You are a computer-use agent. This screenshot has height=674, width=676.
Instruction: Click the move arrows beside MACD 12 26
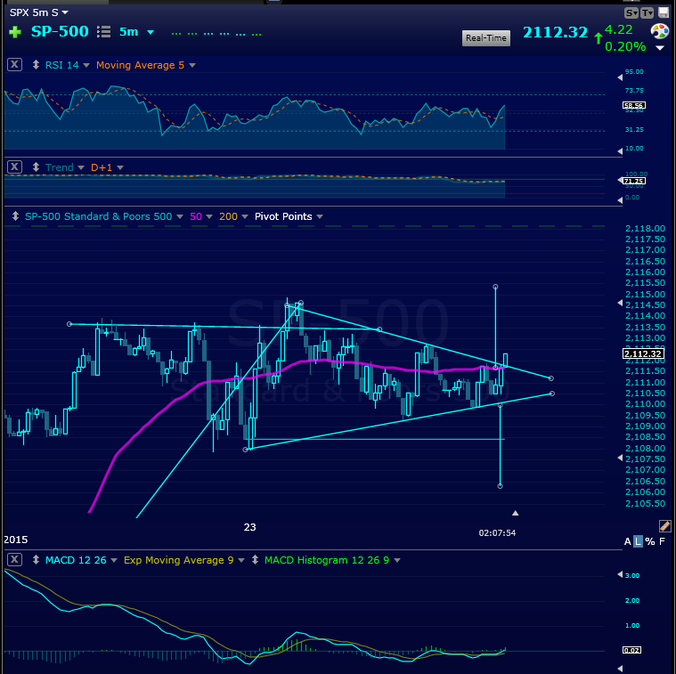[37, 559]
